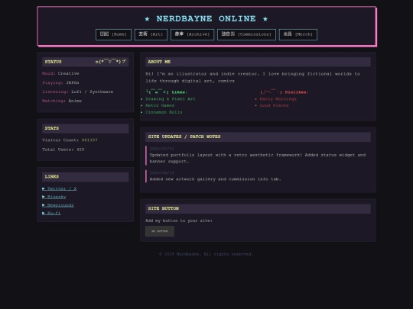Viewport: 413px width, 309px height.
Task: Select the Visitor Count value 001337
Action: (x=89, y=140)
